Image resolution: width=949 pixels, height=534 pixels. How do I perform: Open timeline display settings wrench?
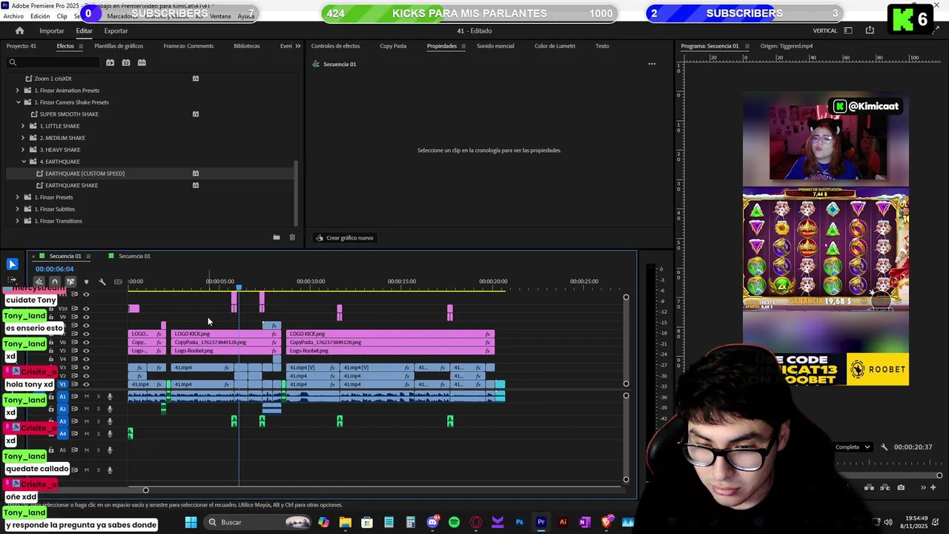pyautogui.click(x=102, y=282)
